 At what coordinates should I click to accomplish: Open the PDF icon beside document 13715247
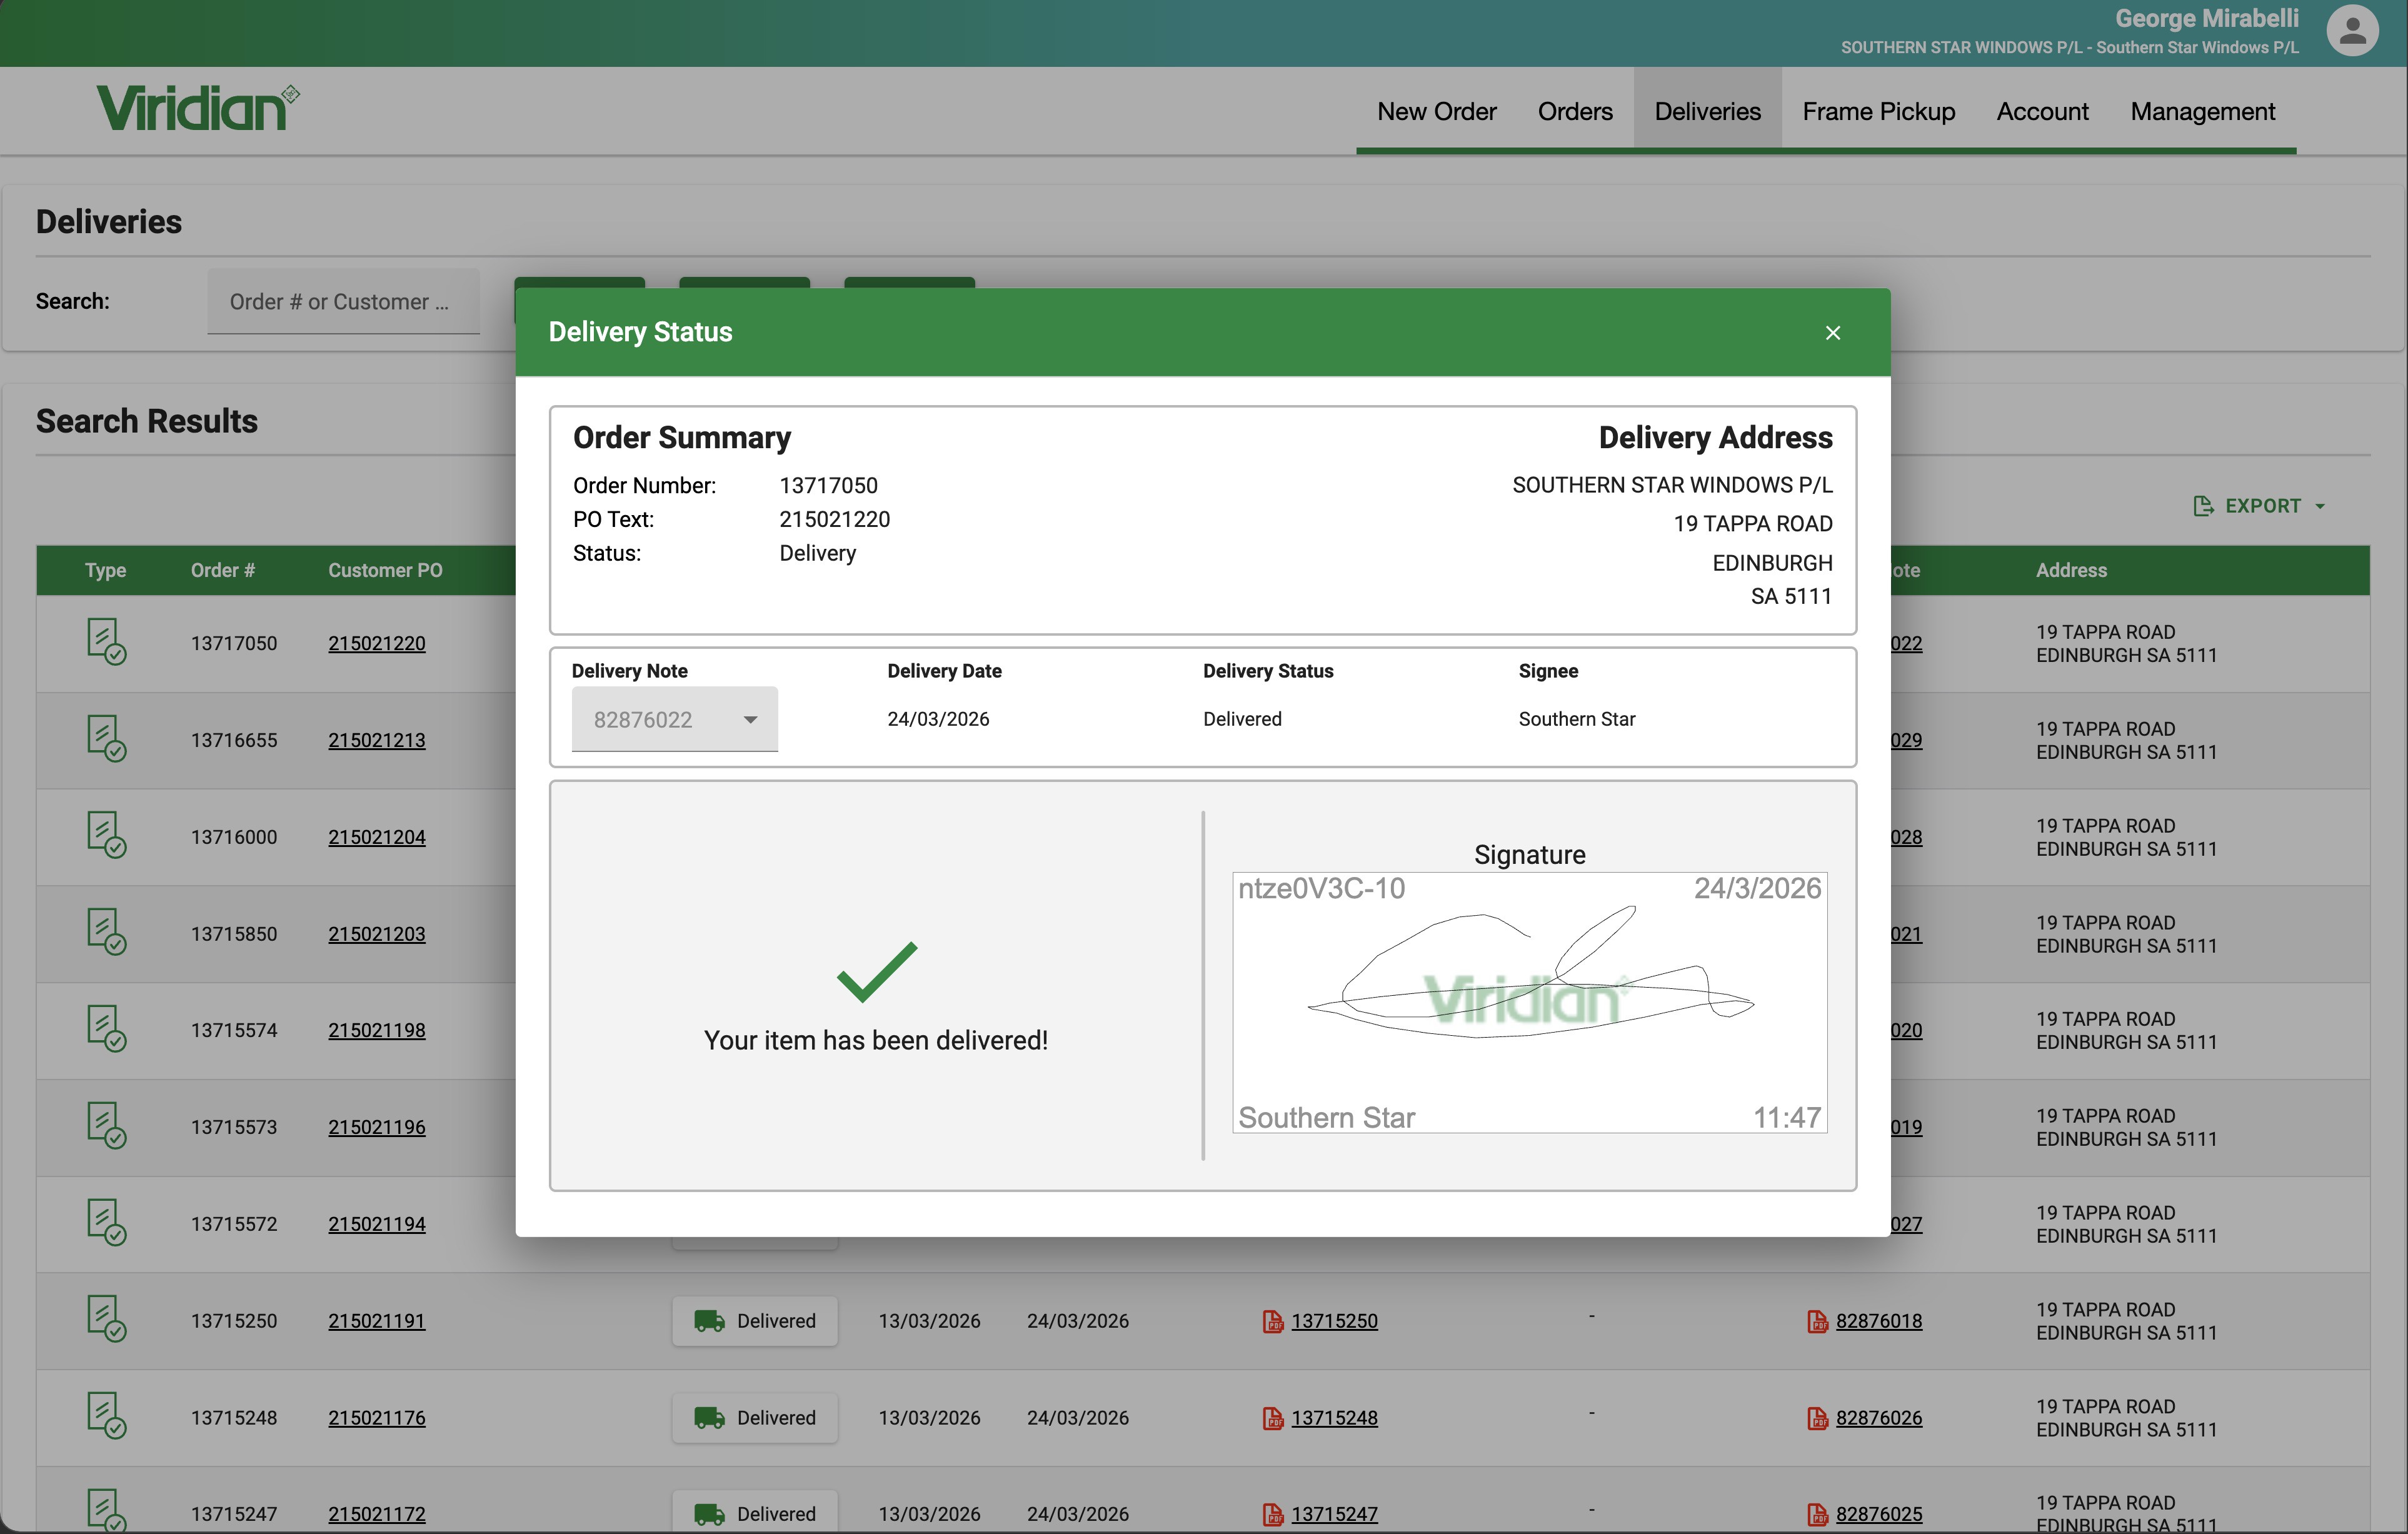point(1272,1514)
